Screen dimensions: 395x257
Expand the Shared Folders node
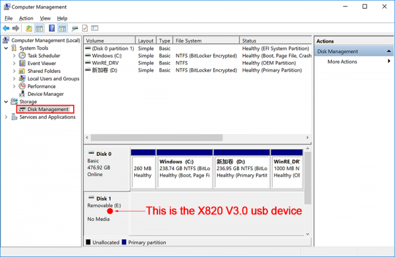14,71
